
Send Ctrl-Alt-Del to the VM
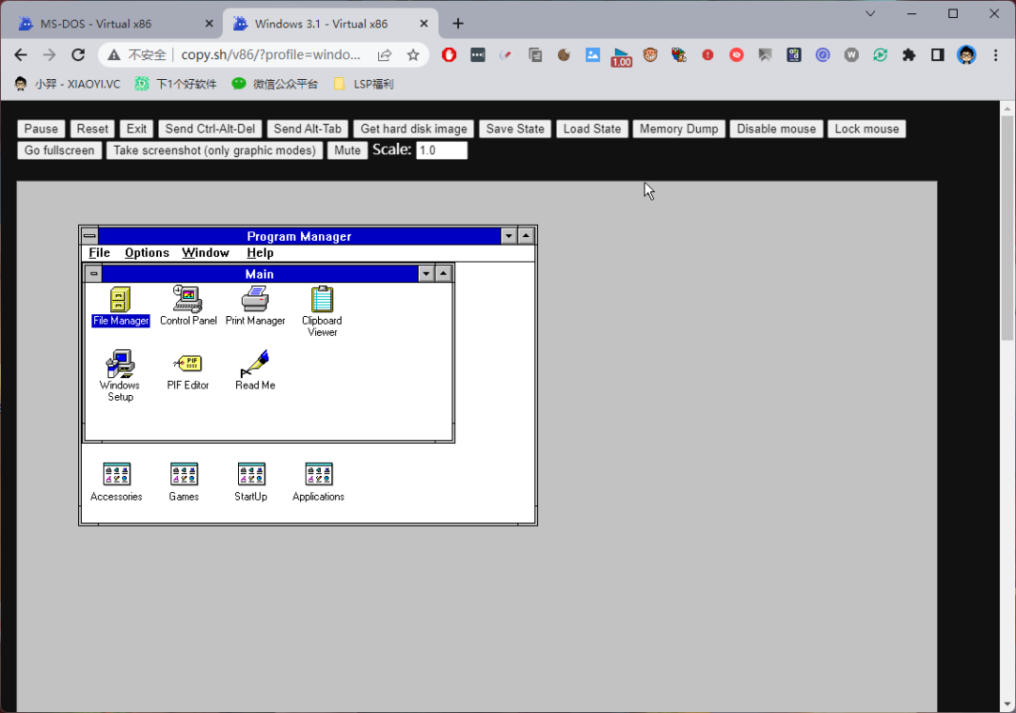pyautogui.click(x=209, y=128)
